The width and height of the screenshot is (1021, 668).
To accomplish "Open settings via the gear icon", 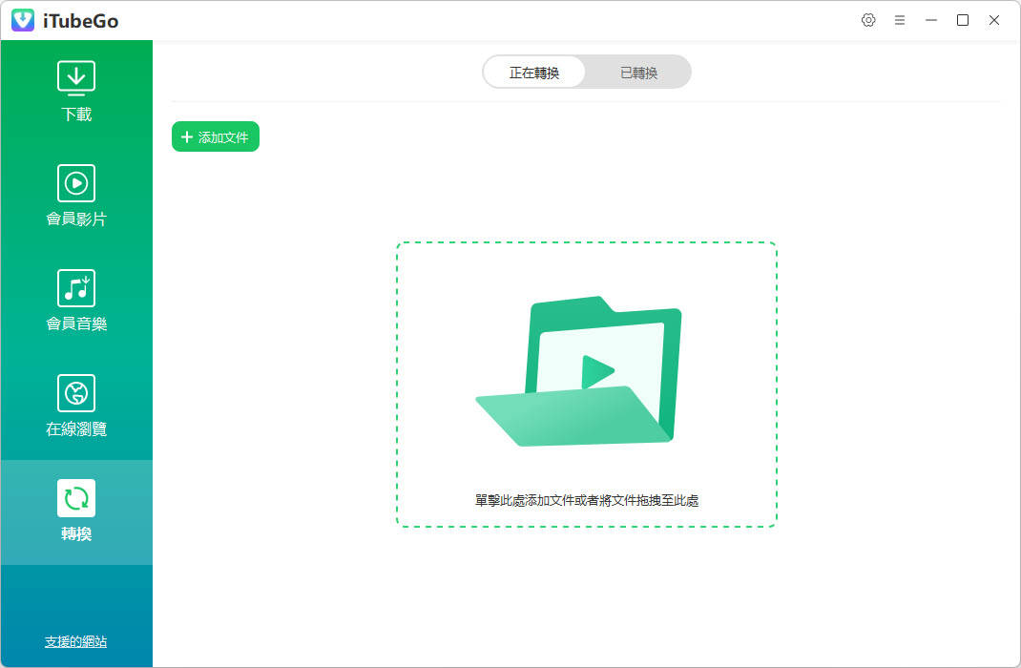I will click(x=868, y=20).
